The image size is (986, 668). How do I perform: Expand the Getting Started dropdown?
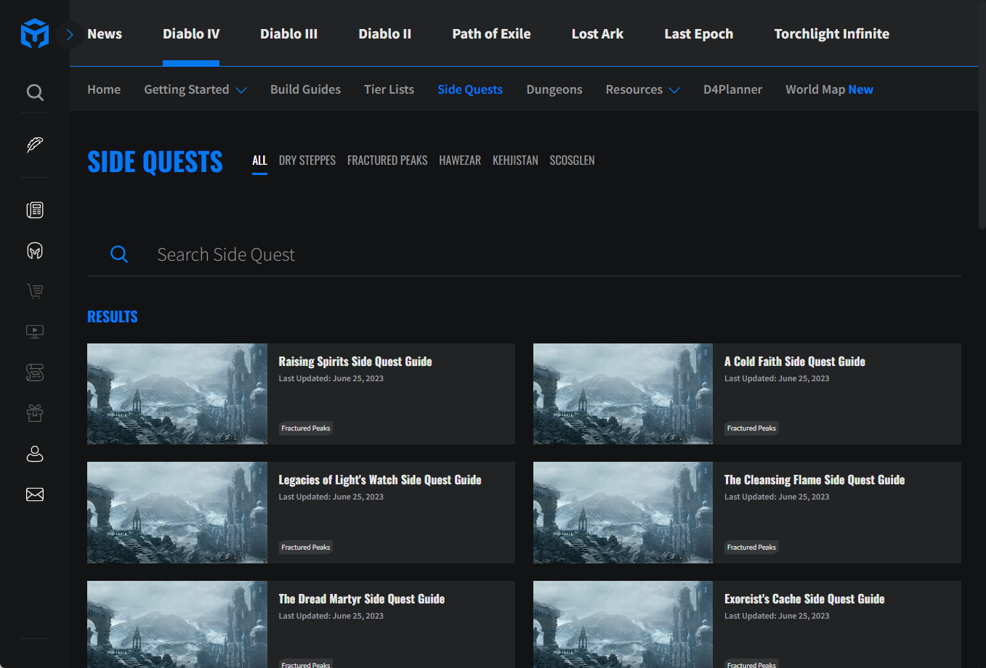point(195,89)
